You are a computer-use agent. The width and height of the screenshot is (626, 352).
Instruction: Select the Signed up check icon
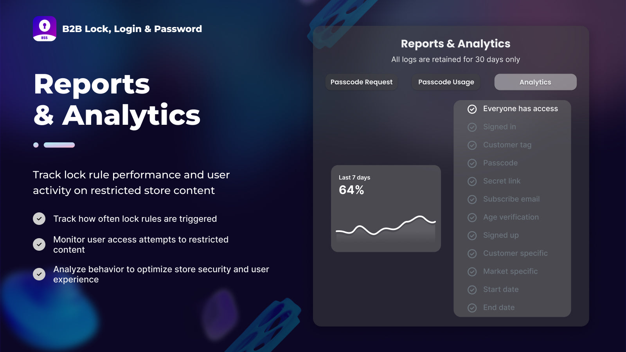click(x=472, y=235)
